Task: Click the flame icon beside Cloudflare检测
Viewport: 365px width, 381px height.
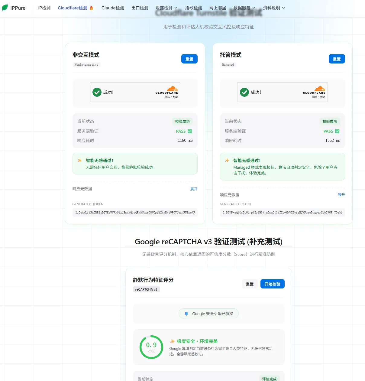Action: pos(91,8)
